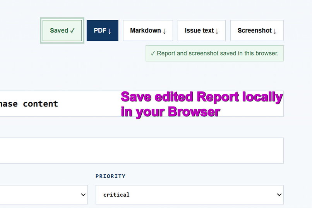
Task: Expand the dropdown left of Priority
Action: click(44, 195)
